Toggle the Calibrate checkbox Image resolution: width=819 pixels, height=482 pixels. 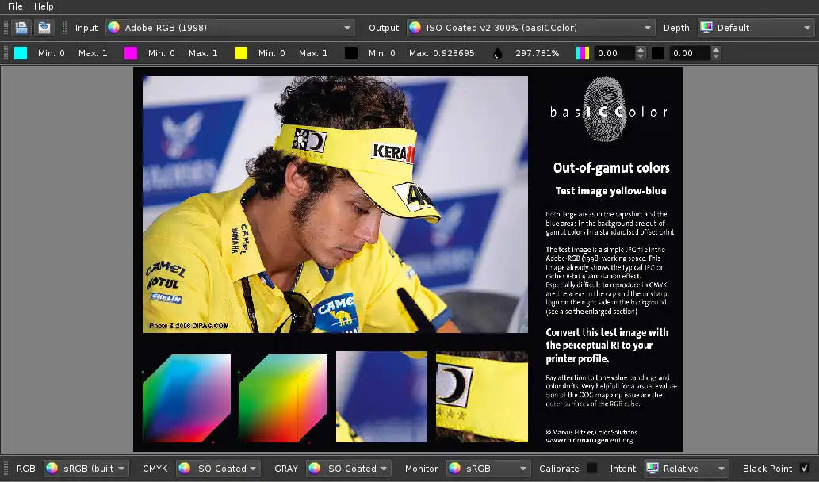(591, 468)
